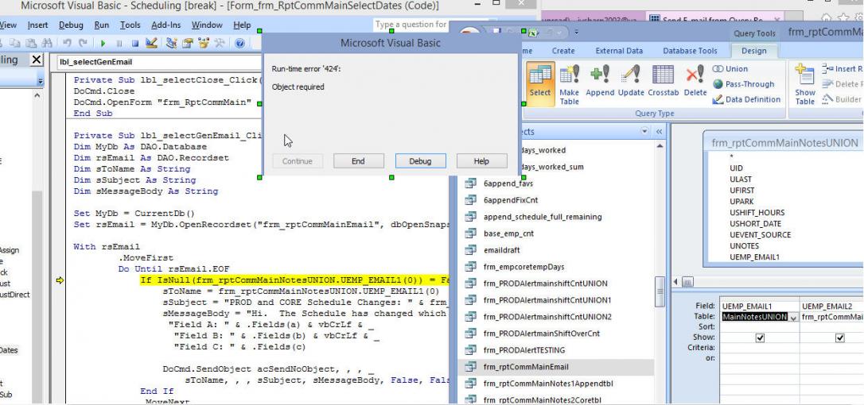This screenshot has height=405, width=864.
Task: Click End in the error dialog
Action: 358,161
